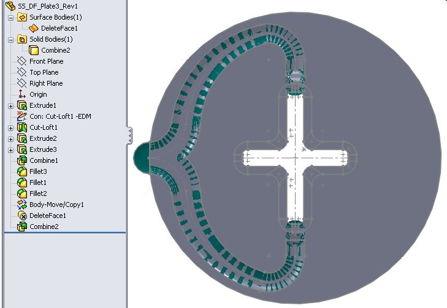Image resolution: width=447 pixels, height=308 pixels.
Task: Select the Combine2 label at the tree bottom
Action: [x=44, y=227]
